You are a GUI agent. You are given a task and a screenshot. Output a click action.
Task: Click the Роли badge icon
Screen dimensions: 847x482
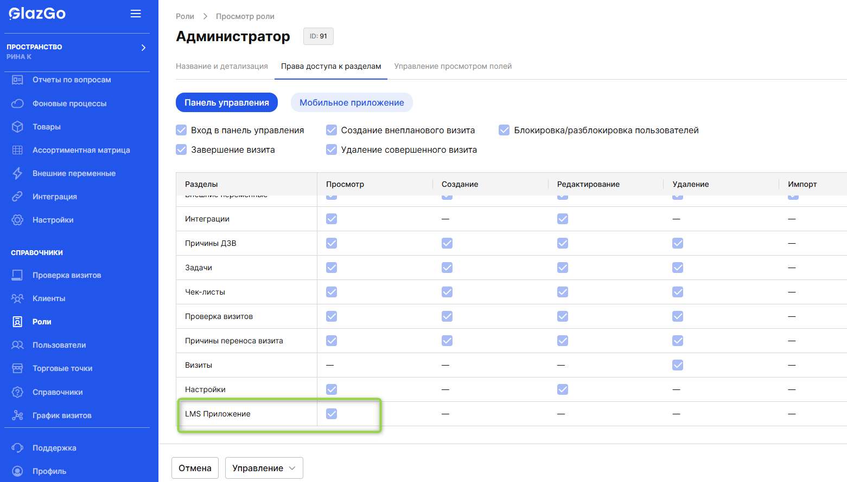click(x=17, y=322)
